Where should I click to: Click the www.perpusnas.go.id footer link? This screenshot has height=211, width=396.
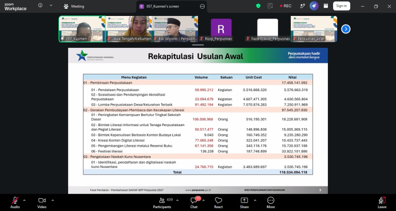point(198,190)
